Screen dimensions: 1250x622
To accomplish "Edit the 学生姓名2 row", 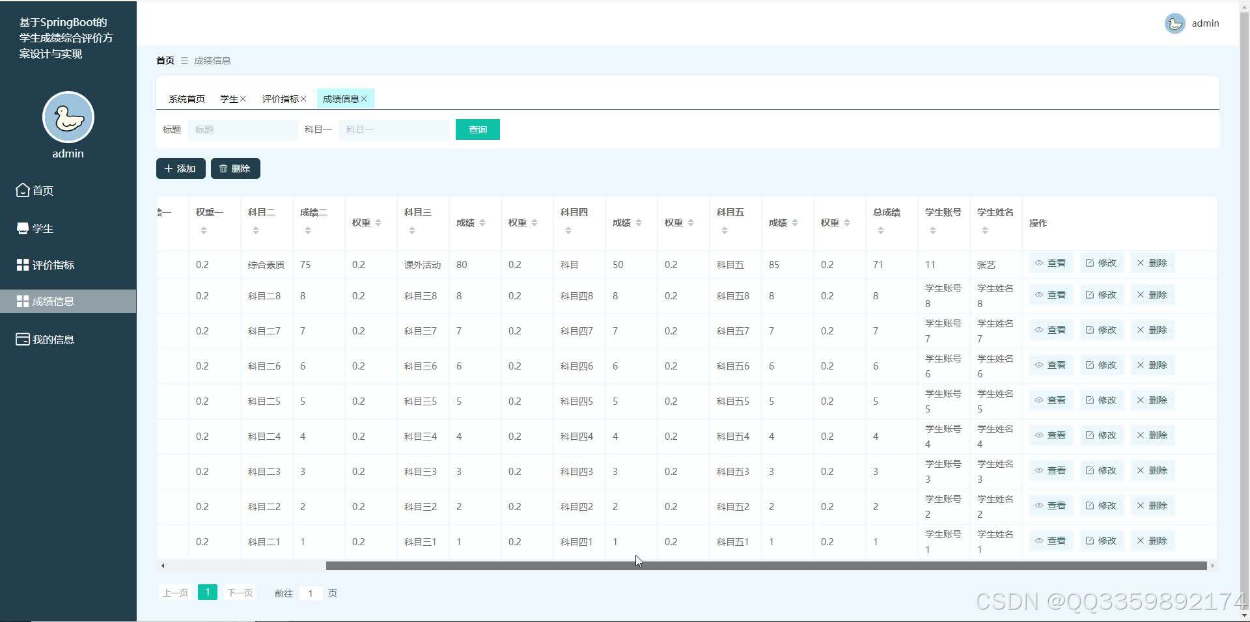I will click(x=1101, y=506).
